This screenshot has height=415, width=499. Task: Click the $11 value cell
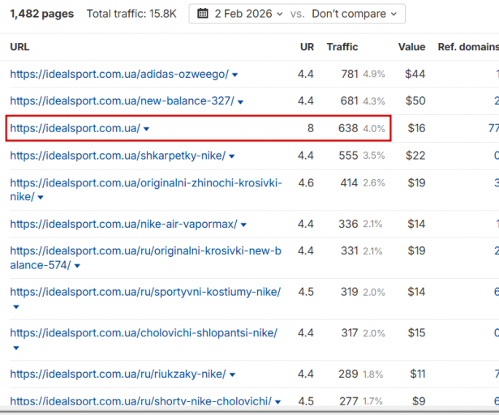(x=418, y=374)
